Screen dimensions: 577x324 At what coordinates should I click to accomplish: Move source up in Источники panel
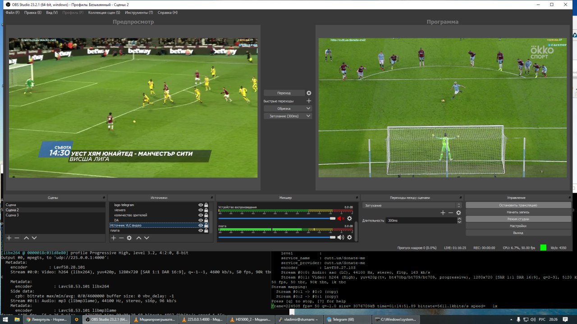[x=139, y=238]
